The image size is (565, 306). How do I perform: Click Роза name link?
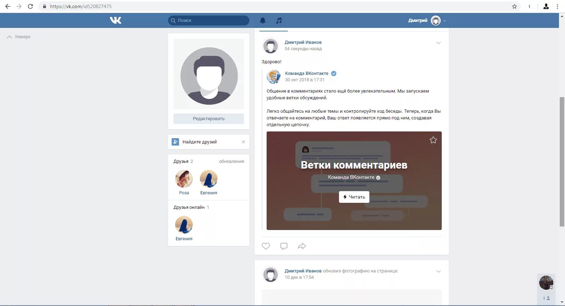pos(184,193)
